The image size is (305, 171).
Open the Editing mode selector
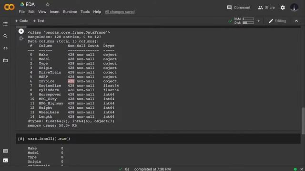277,21
